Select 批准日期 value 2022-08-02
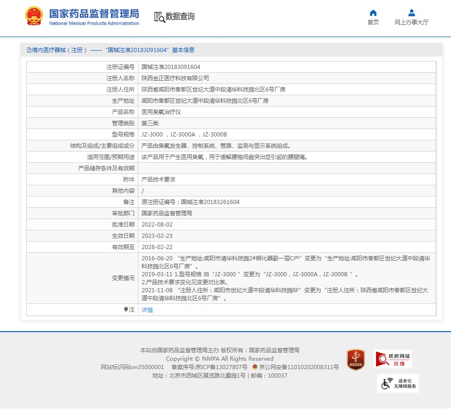Image resolution: width=451 pixels, height=417 pixels. 157,225
